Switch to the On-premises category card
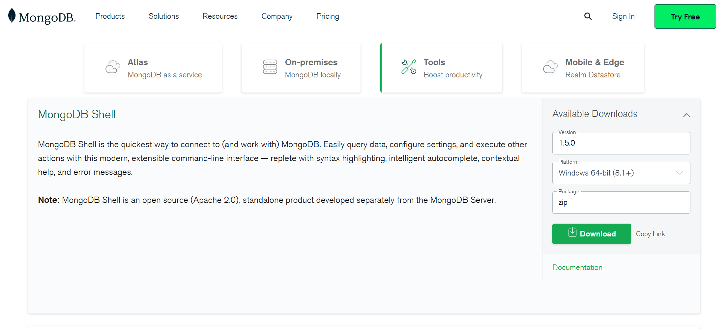This screenshot has height=329, width=727. pos(301,67)
